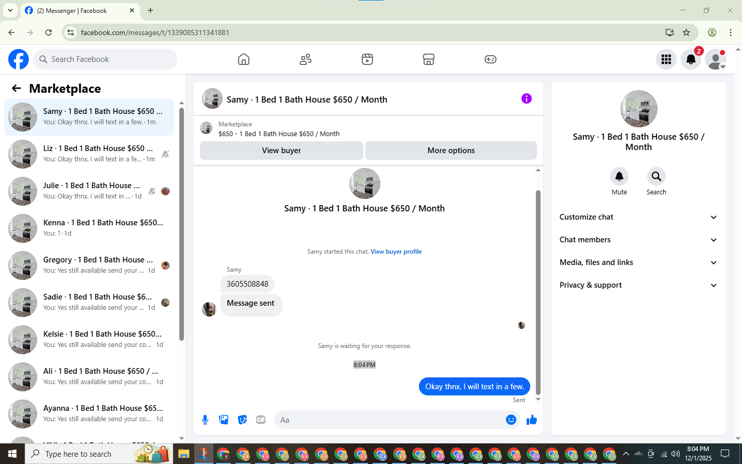Image resolution: width=742 pixels, height=464 pixels.
Task: Click the purple conversation information icon
Action: click(526, 98)
